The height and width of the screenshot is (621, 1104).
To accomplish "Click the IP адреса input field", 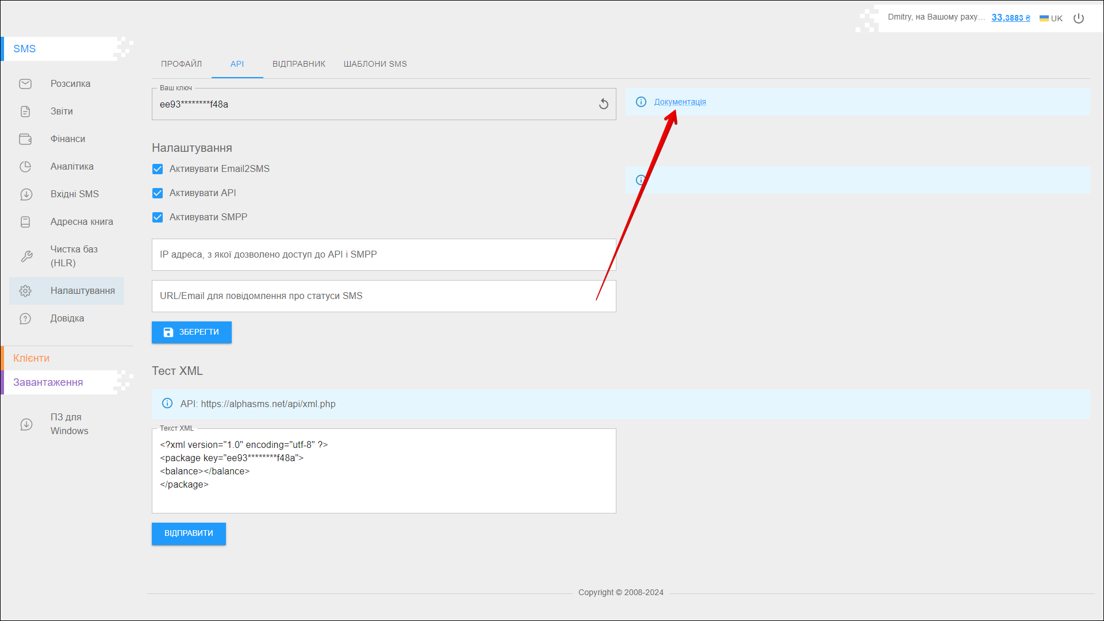I will [x=384, y=255].
